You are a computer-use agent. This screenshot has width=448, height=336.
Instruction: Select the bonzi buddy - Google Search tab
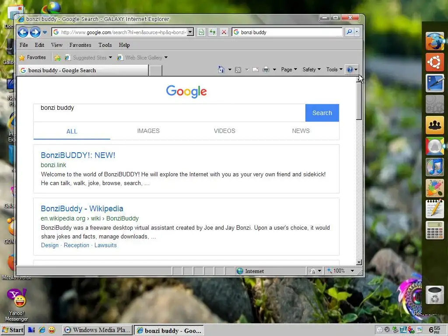coord(84,70)
